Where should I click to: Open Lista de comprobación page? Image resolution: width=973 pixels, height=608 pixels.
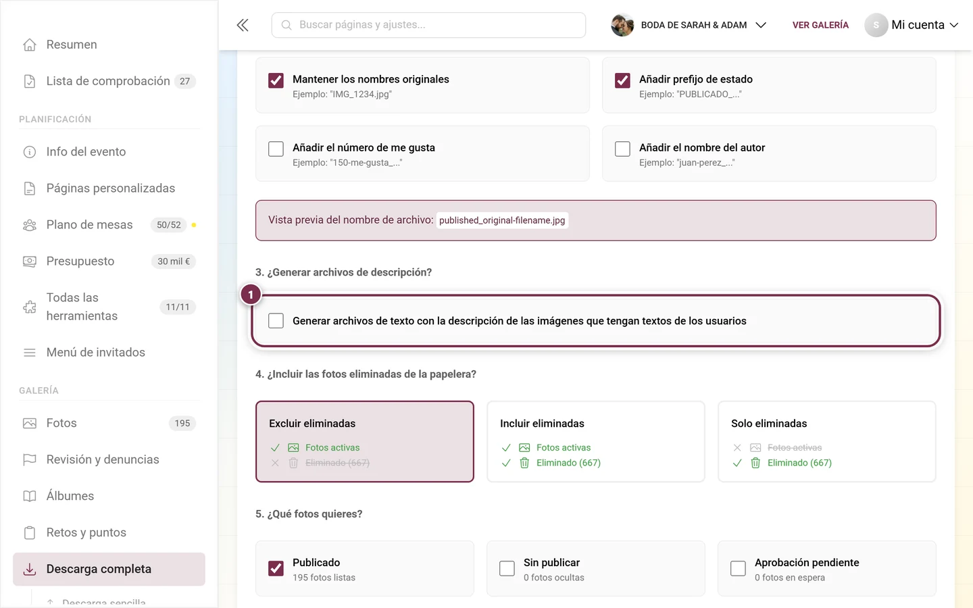[109, 81]
